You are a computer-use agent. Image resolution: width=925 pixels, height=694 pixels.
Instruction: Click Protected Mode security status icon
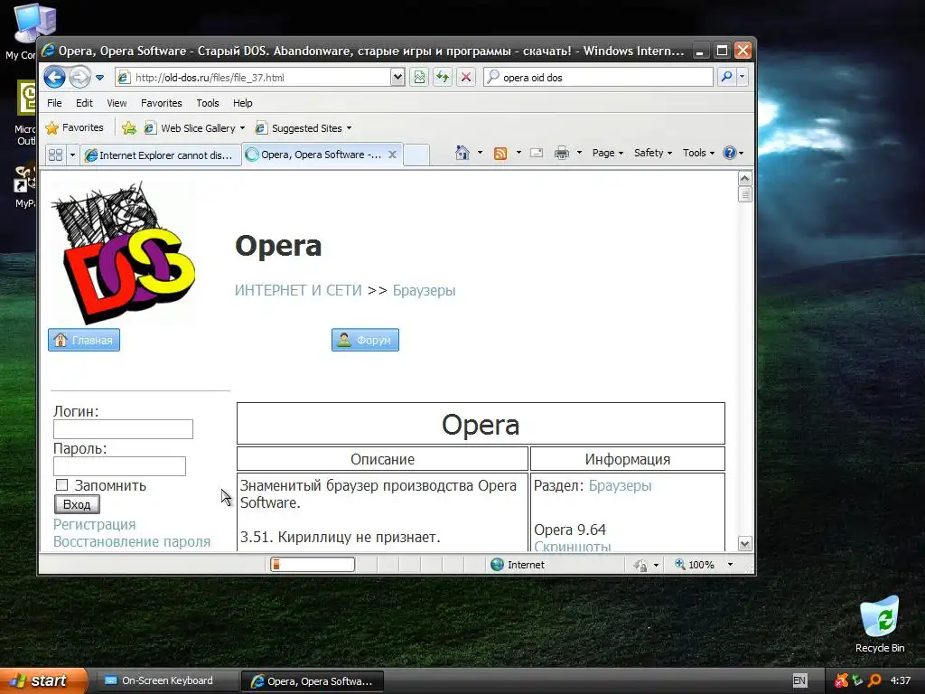click(x=641, y=565)
